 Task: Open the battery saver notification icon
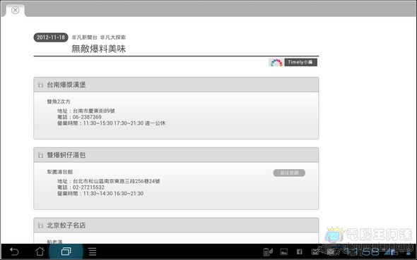tap(268, 252)
